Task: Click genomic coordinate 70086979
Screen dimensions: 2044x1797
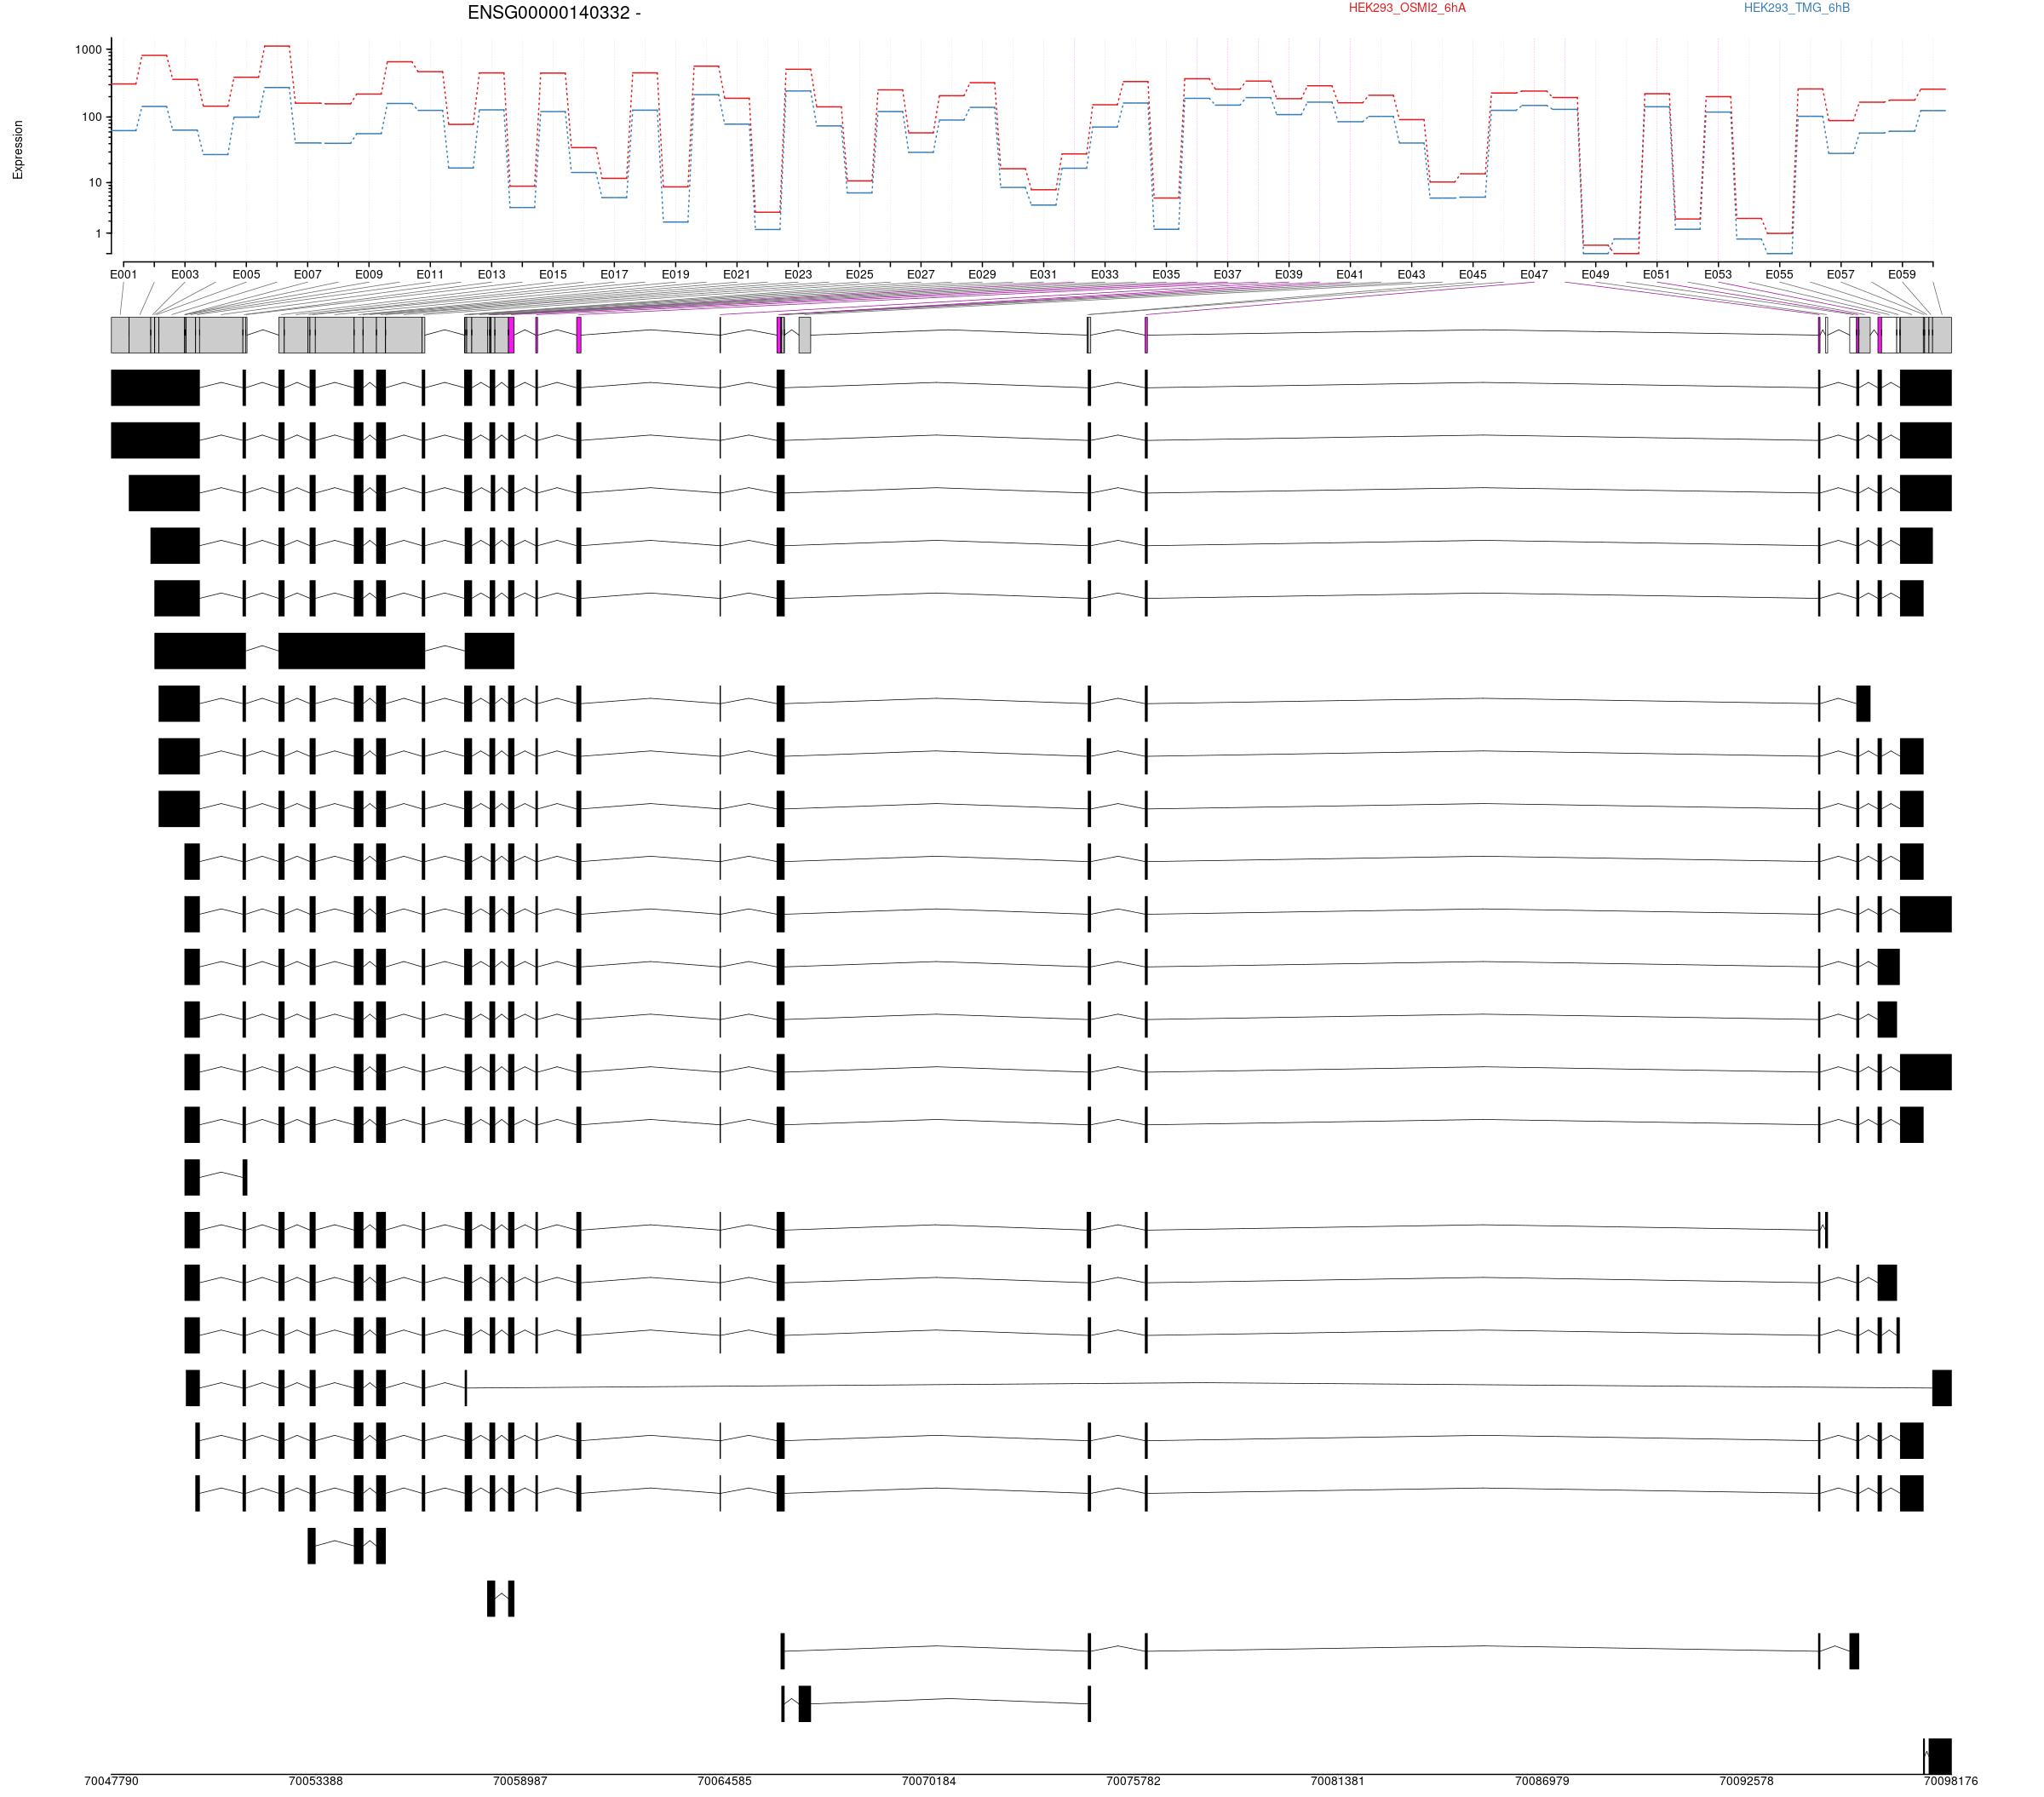Action: 1542,1781
